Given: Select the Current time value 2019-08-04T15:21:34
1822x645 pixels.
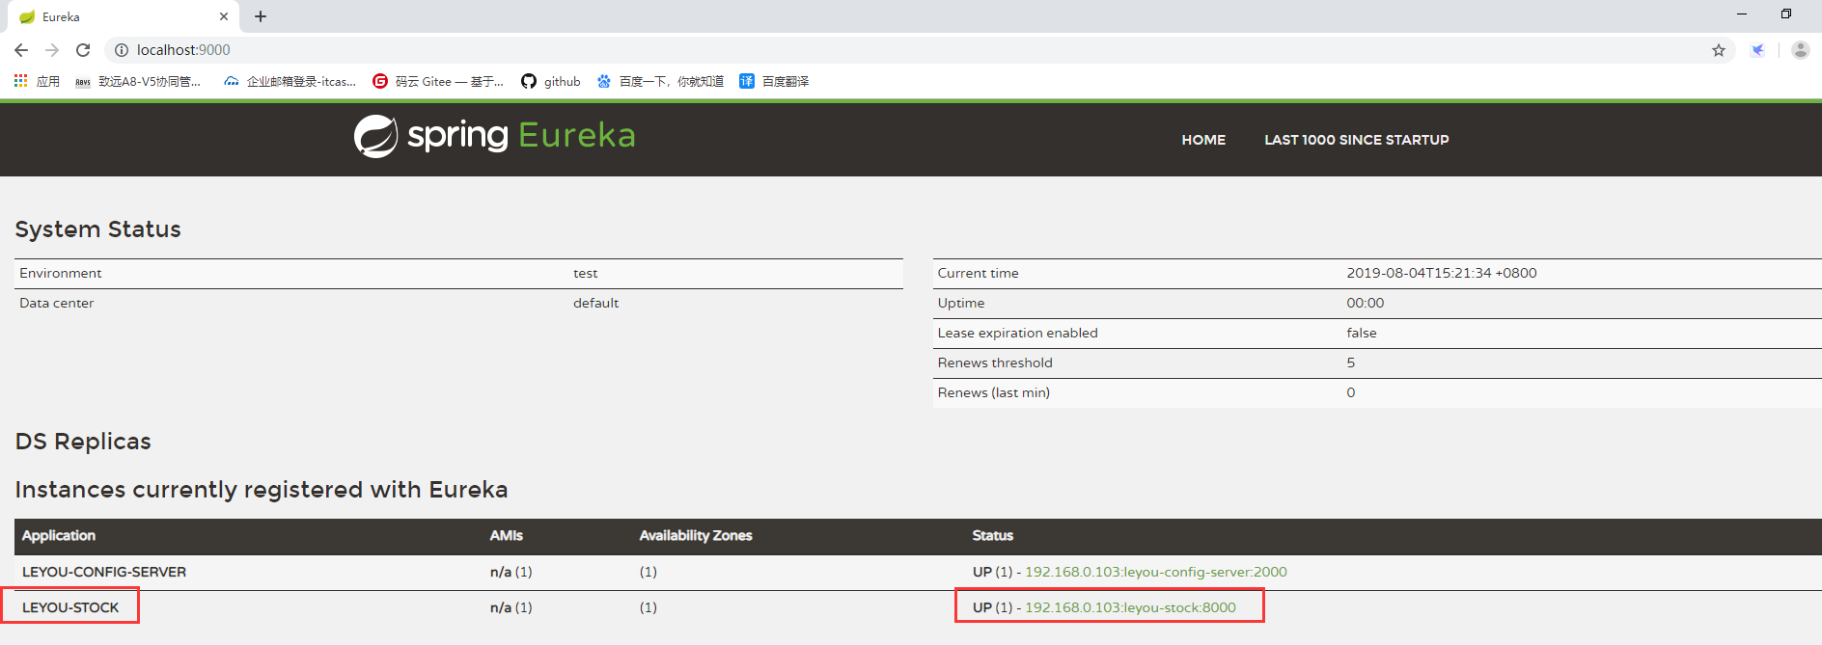Looking at the screenshot, I should (x=1442, y=273).
